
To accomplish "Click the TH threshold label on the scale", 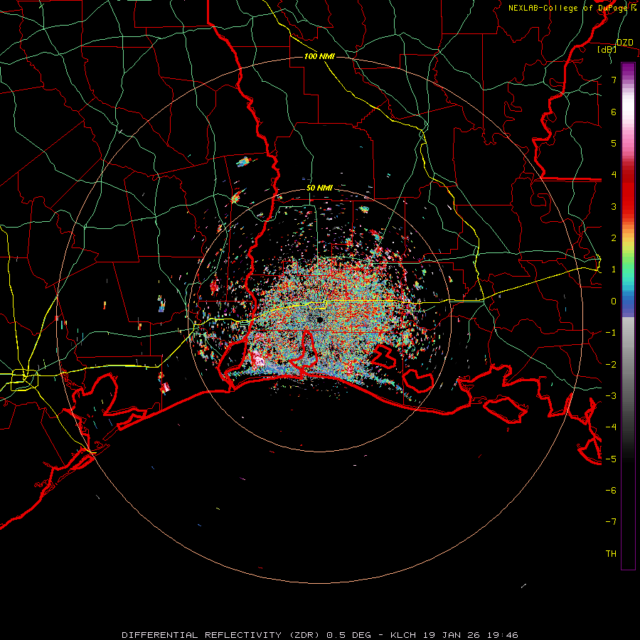I will [x=611, y=554].
